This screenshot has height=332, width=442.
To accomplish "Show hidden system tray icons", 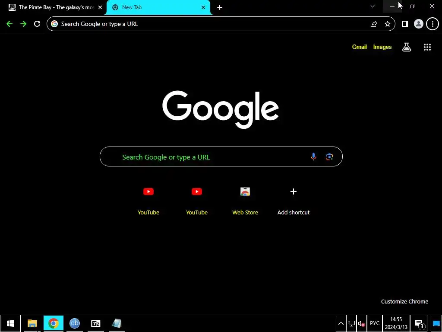I will (x=341, y=323).
